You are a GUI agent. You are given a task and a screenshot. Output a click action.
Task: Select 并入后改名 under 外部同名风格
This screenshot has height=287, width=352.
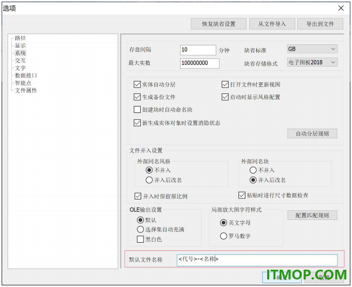pyautogui.click(x=149, y=180)
